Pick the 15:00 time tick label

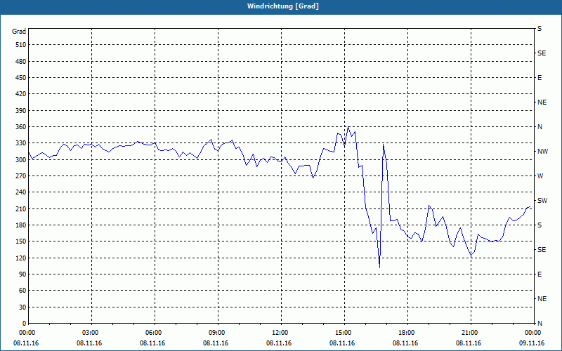coord(344,333)
